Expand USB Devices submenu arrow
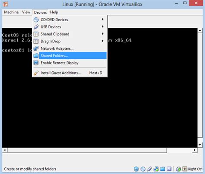This screenshot has height=174, width=205. [102, 26]
